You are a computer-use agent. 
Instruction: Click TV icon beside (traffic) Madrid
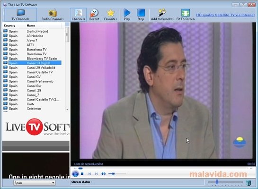tap(5, 31)
